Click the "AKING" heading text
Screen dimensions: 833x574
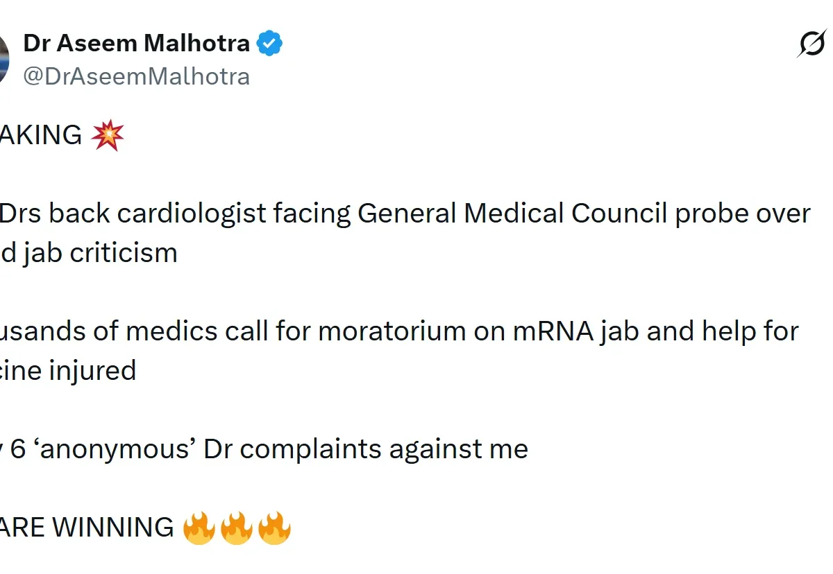pyautogui.click(x=40, y=135)
